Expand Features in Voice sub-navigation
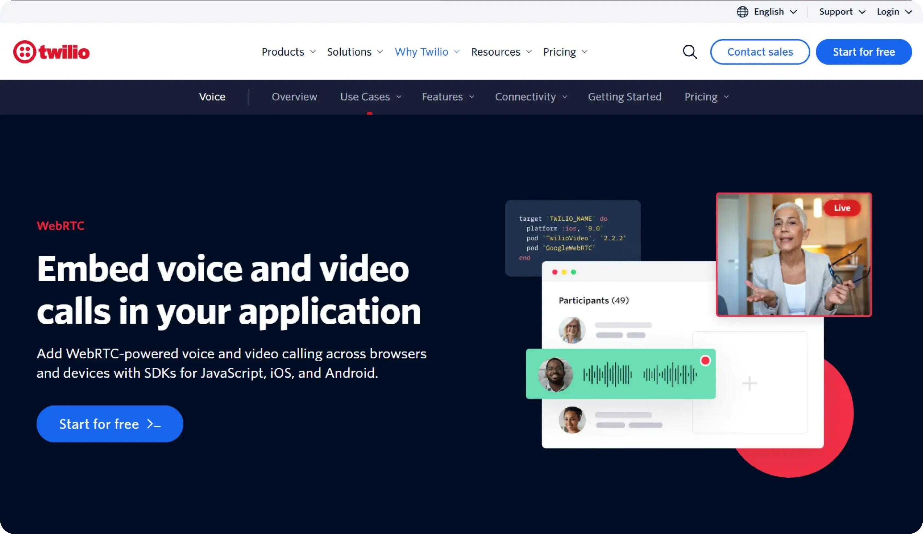Image resolution: width=923 pixels, height=534 pixels. [x=448, y=97]
